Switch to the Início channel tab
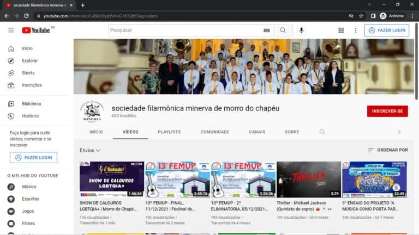This screenshot has width=419, height=235. click(96, 132)
